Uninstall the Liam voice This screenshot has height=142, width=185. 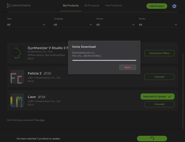(159, 104)
